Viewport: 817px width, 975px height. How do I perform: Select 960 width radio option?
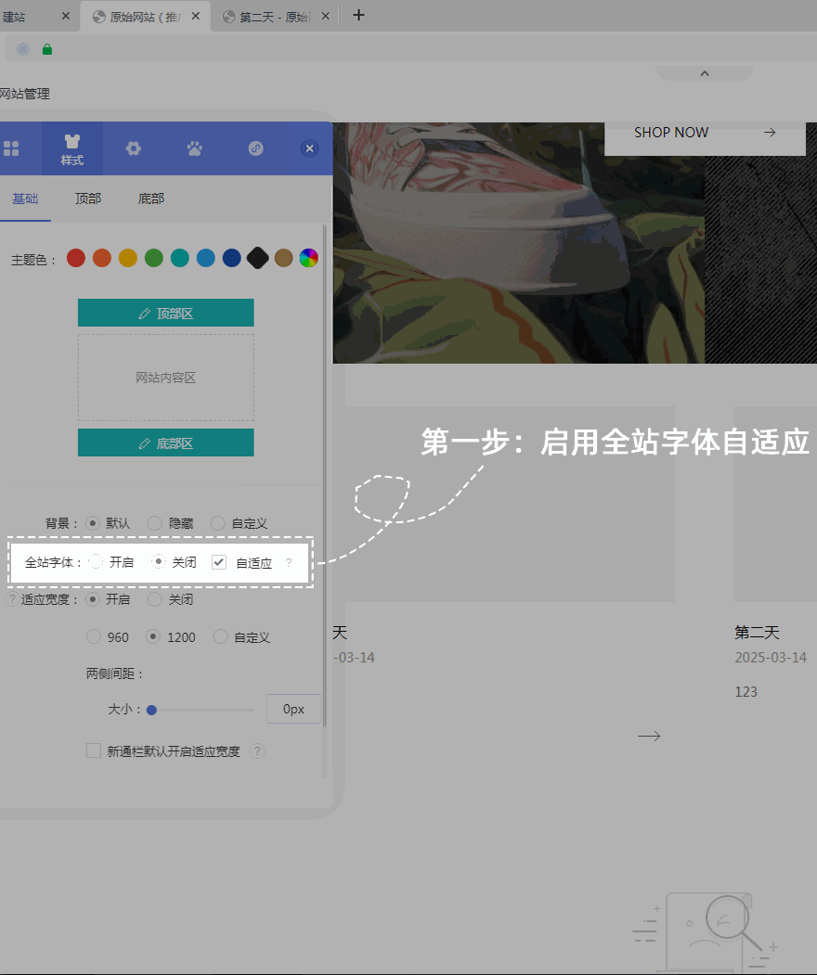coord(94,636)
